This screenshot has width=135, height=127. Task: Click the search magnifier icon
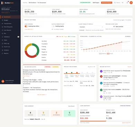tap(115, 3)
